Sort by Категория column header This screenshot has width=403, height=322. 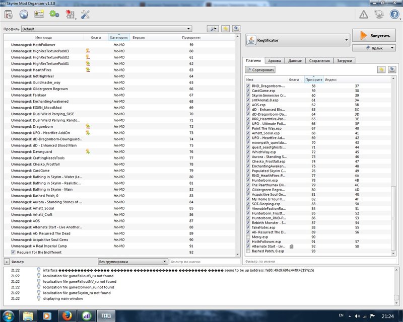pyautogui.click(x=119, y=38)
